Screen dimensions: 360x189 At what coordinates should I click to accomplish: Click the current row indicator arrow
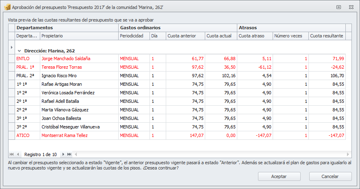[x=12, y=47]
